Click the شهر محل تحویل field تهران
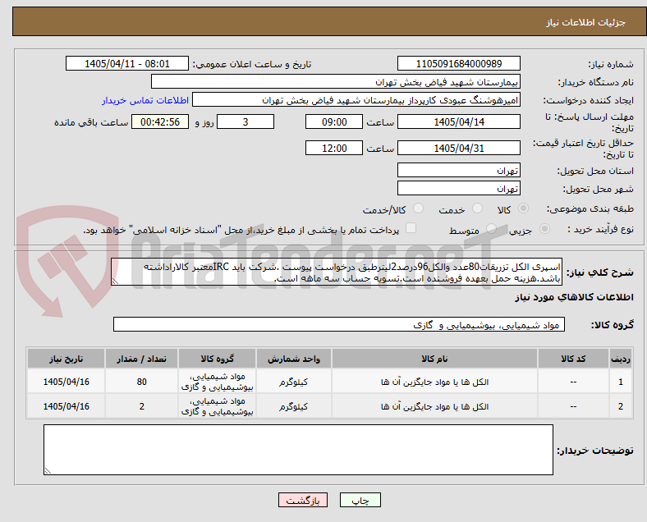 pos(458,188)
